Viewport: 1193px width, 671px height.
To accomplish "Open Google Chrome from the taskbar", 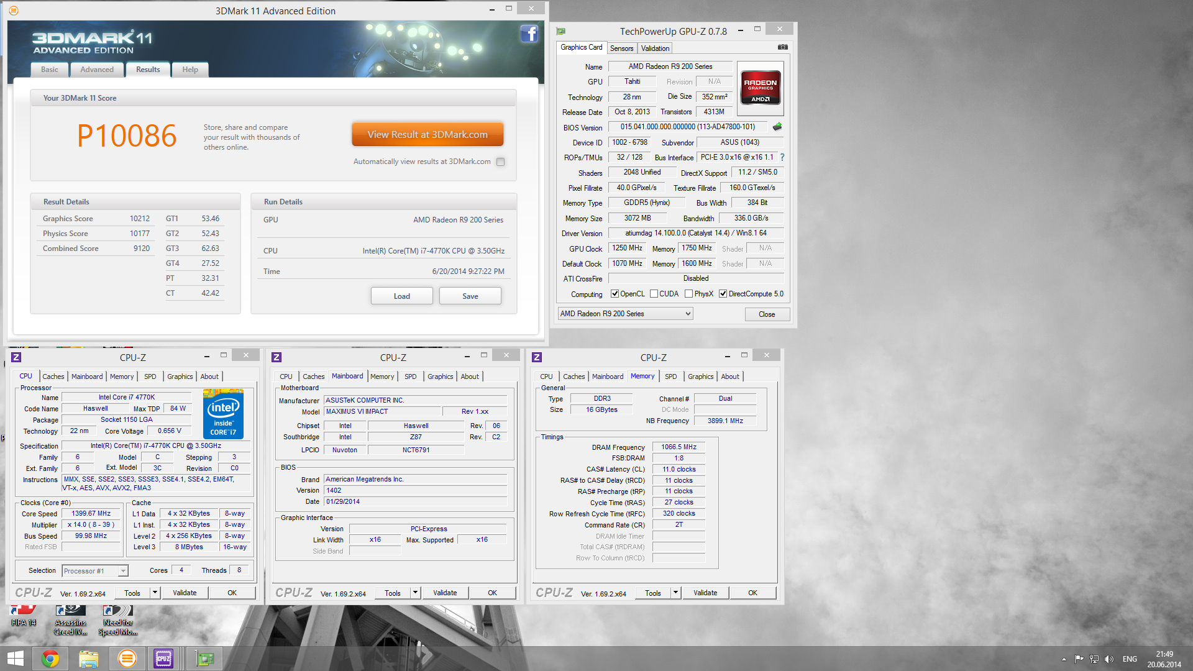I will point(50,659).
